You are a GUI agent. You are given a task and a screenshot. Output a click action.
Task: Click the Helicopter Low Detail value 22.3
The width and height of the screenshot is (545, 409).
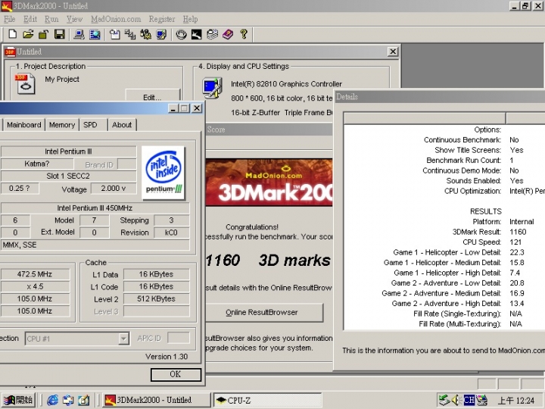517,252
